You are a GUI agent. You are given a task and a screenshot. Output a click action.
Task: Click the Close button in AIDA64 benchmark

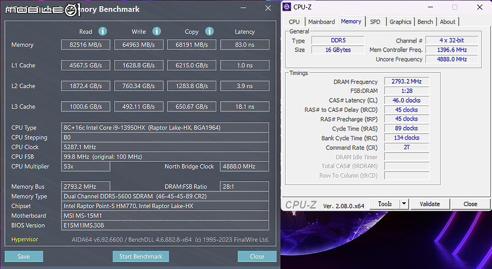tap(257, 257)
